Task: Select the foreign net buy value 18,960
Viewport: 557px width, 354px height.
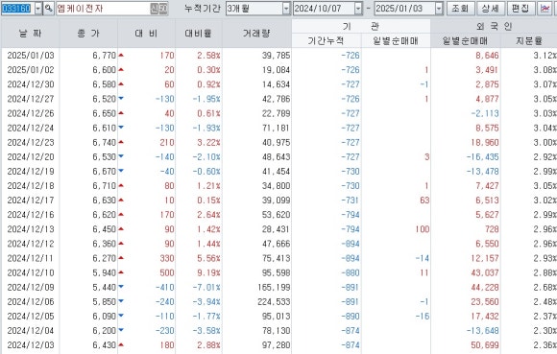Action: click(485, 143)
